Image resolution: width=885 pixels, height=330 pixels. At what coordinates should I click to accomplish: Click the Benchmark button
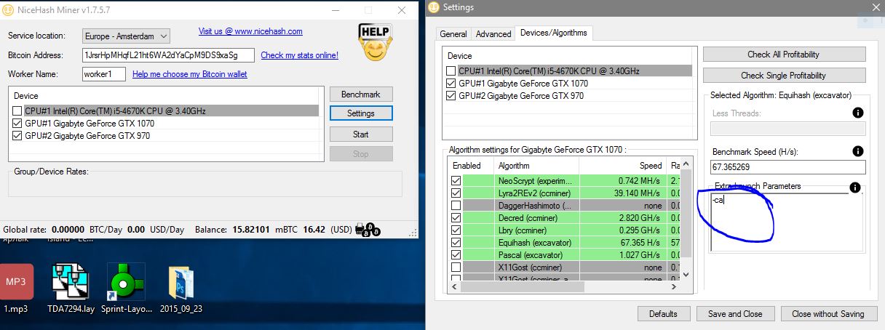[361, 94]
